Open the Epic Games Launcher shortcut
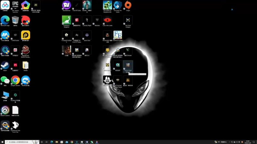257x144 pixels. (x=15, y=6)
